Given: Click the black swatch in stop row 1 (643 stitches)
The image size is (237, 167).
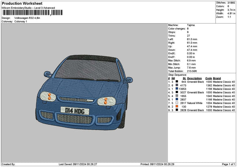Looking at the screenshot, I should (x=177, y=82).
